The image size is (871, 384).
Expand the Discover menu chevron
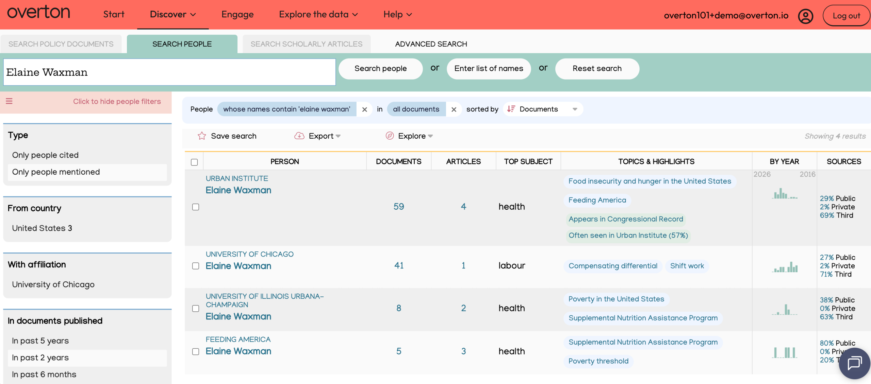[193, 15]
